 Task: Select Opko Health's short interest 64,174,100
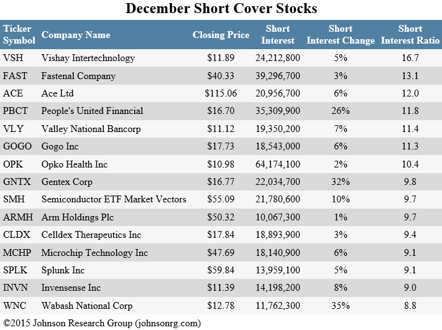click(x=278, y=164)
